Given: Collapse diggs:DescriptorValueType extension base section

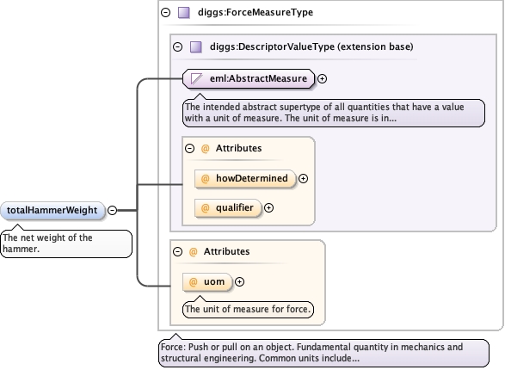Looking at the screenshot, I should [x=177, y=47].
